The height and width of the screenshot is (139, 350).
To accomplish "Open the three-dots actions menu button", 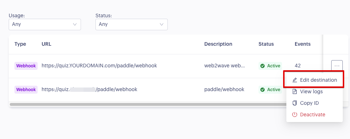I will tap(337, 66).
